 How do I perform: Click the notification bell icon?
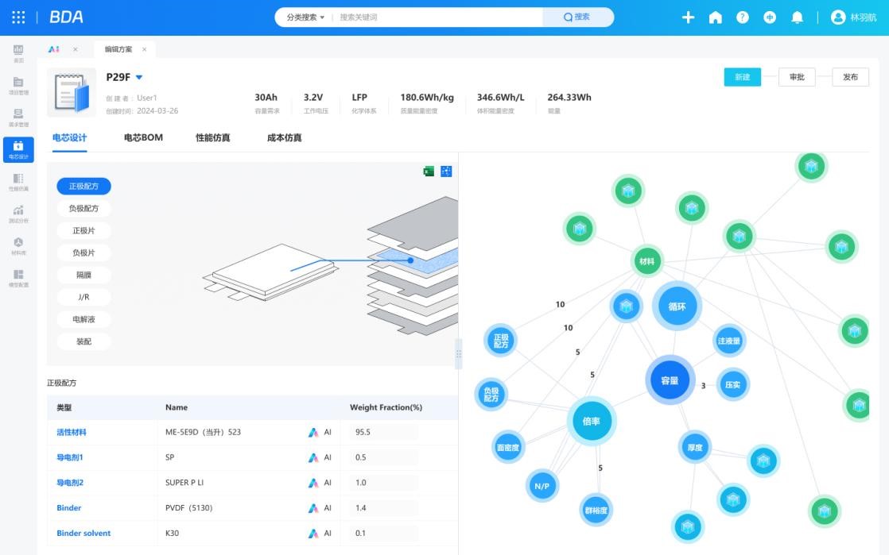(797, 17)
